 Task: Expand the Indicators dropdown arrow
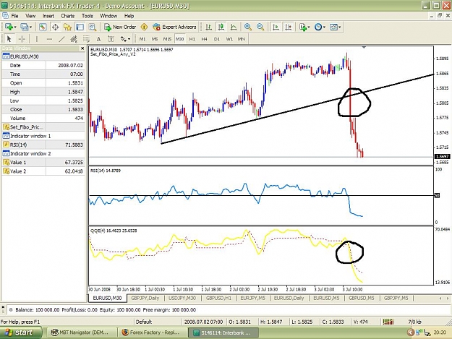(308, 27)
